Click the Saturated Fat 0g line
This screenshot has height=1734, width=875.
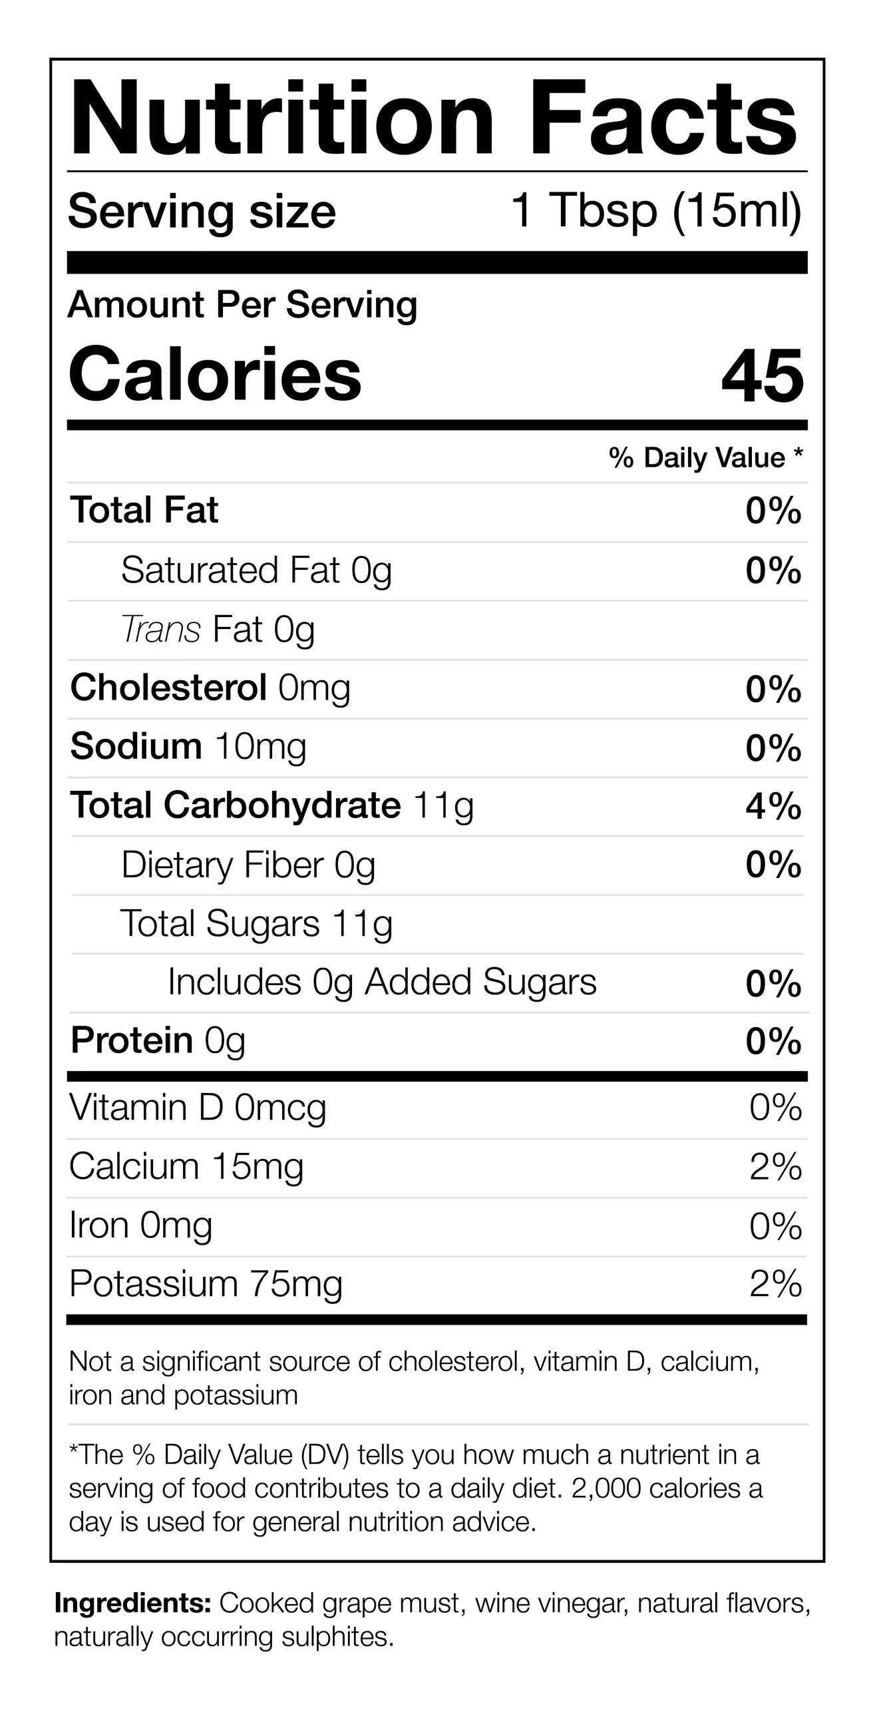pyautogui.click(x=256, y=571)
